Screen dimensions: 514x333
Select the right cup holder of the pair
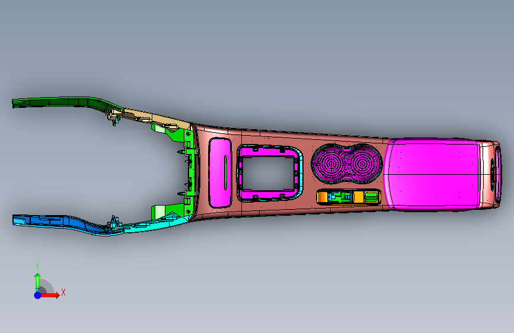pyautogui.click(x=362, y=163)
